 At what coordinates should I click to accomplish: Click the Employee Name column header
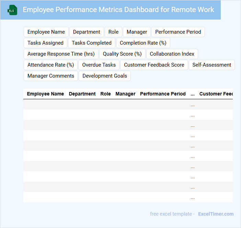coord(45,94)
